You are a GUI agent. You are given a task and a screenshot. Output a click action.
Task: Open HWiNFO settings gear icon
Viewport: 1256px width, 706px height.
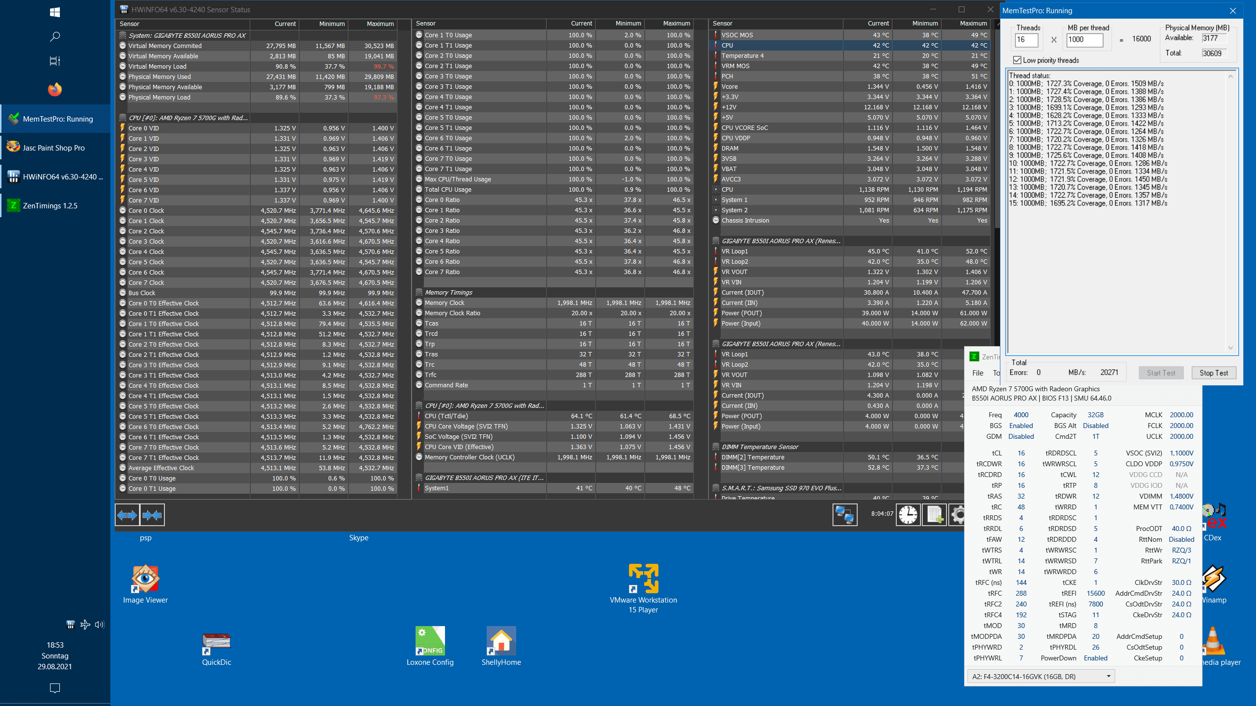click(957, 515)
